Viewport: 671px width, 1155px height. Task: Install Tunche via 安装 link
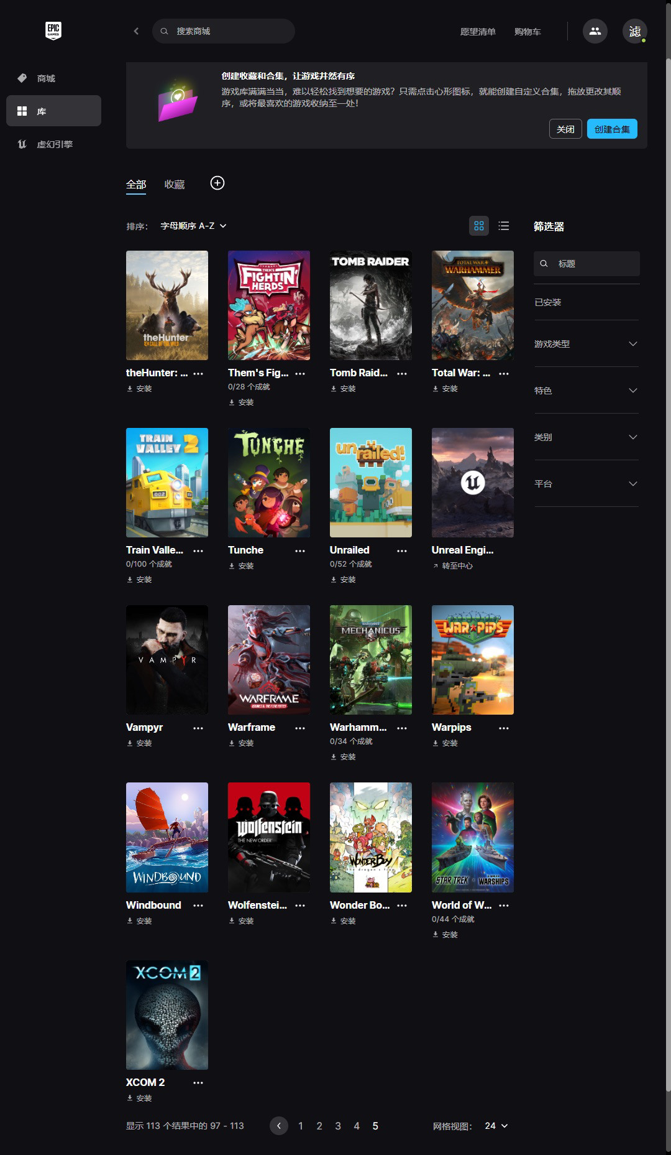[241, 566]
